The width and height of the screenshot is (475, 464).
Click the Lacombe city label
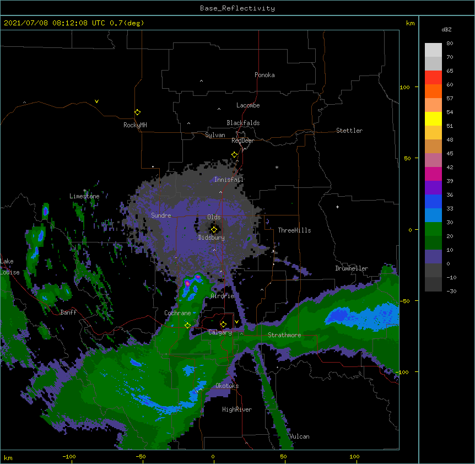point(248,105)
